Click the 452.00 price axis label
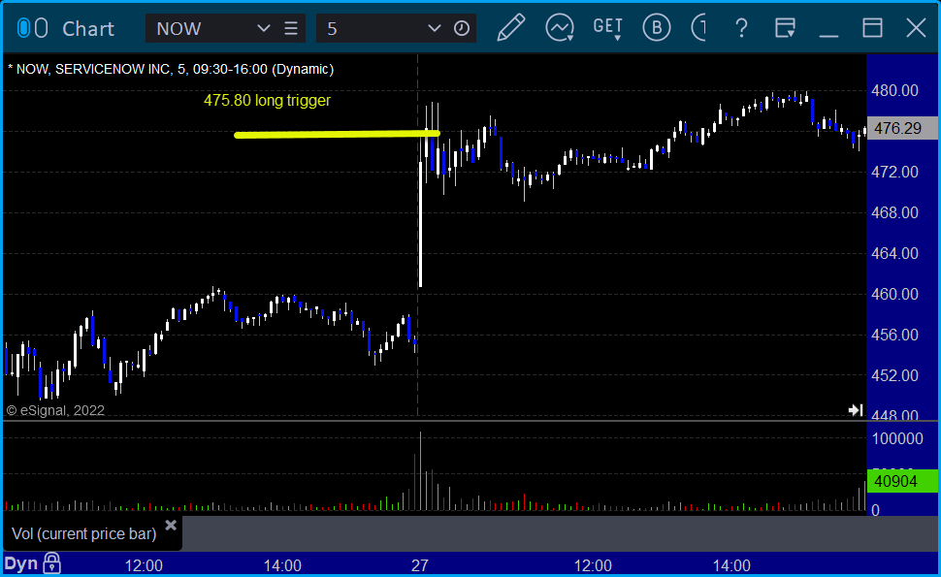 894,375
